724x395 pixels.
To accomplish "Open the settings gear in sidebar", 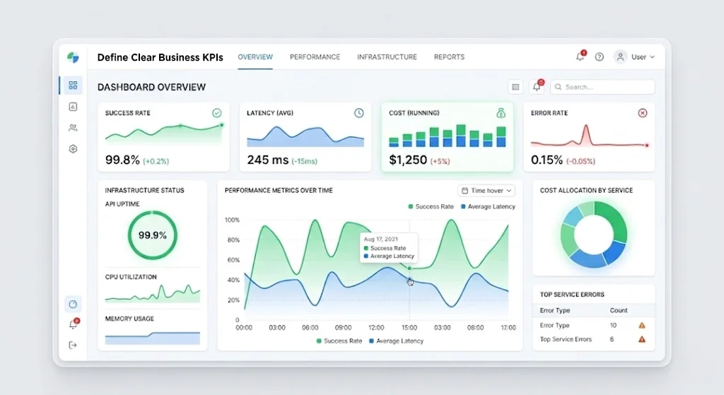I will pos(73,149).
